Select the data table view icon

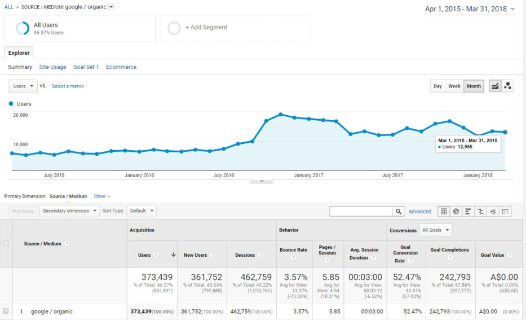point(444,212)
